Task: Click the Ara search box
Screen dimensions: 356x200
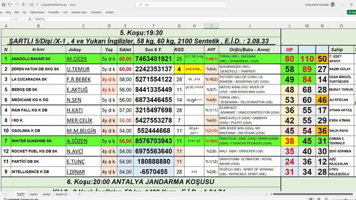Action: [x=181, y=4]
